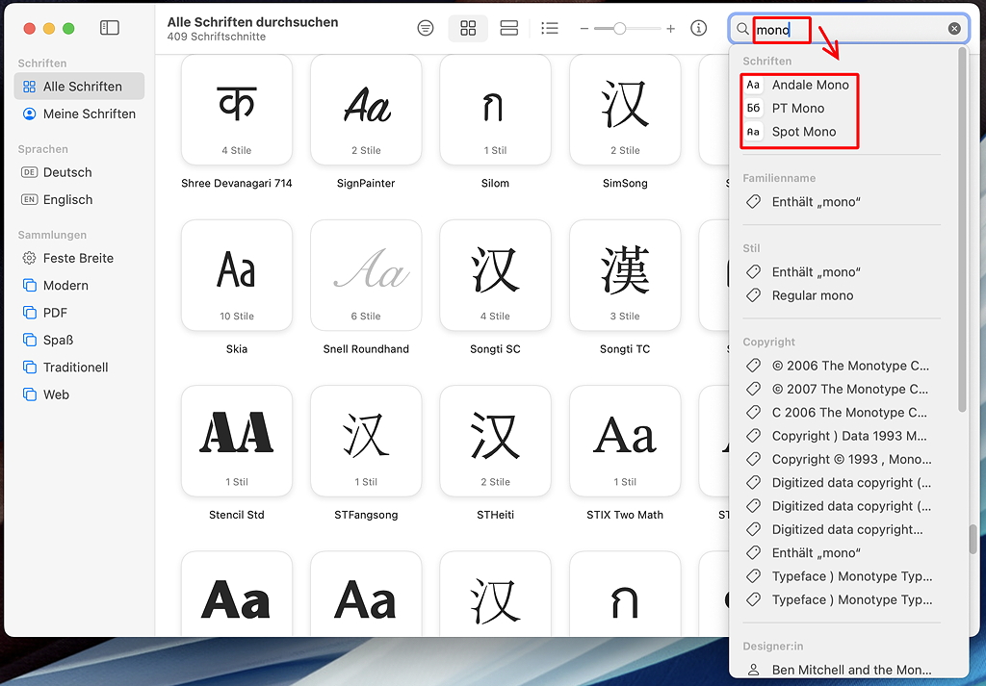The height and width of the screenshot is (686, 986).
Task: Open the font information panel
Action: point(698,28)
